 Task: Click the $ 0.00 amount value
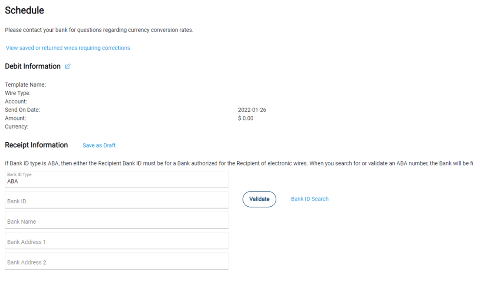tap(246, 118)
